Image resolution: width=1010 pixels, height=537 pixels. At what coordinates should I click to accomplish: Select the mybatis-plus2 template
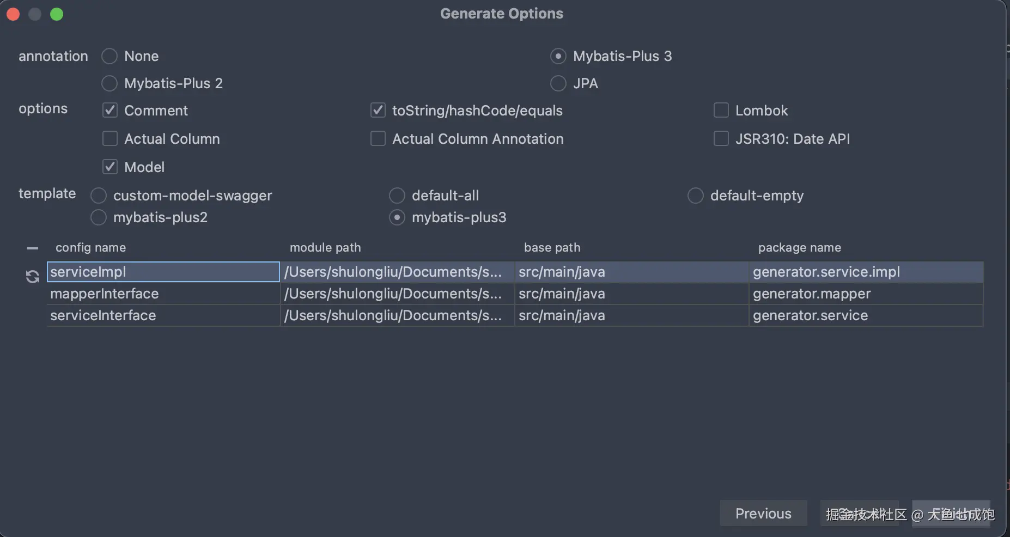click(99, 217)
